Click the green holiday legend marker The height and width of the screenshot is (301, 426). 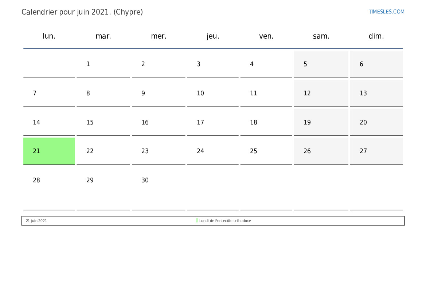click(x=197, y=221)
